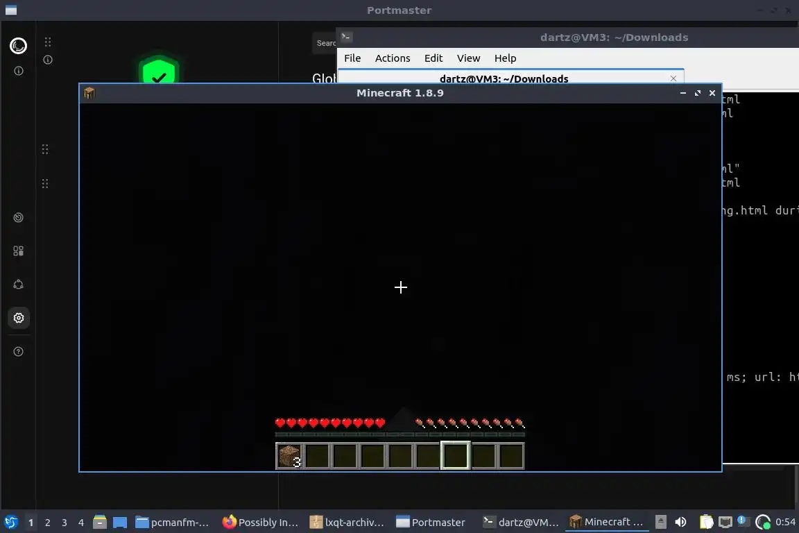The image size is (799, 533).
Task: Switch to virtual desktop 3
Action: 65,523
